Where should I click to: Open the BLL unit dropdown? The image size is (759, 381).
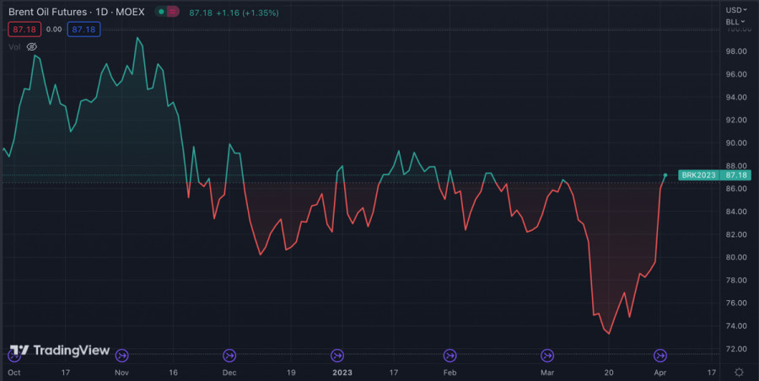[734, 21]
